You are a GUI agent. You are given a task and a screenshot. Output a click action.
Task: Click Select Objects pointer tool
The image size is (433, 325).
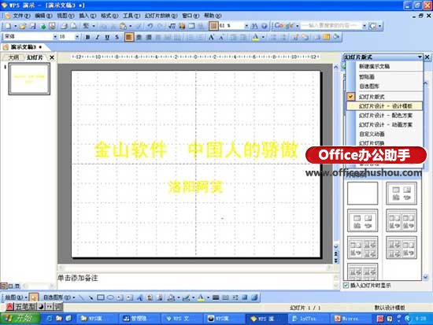[x=34, y=297]
